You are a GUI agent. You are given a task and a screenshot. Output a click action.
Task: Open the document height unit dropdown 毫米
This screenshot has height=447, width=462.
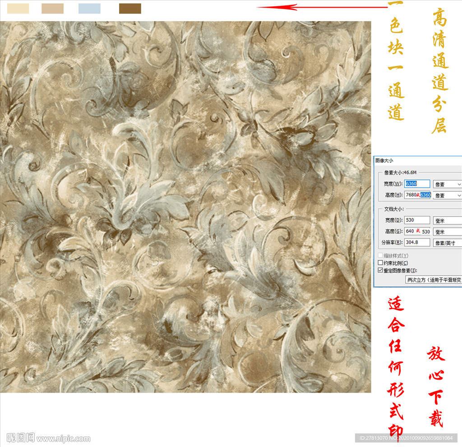447,232
